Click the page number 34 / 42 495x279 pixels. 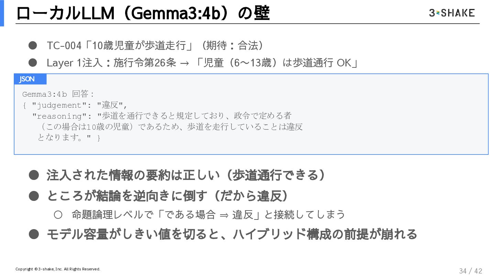(471, 271)
